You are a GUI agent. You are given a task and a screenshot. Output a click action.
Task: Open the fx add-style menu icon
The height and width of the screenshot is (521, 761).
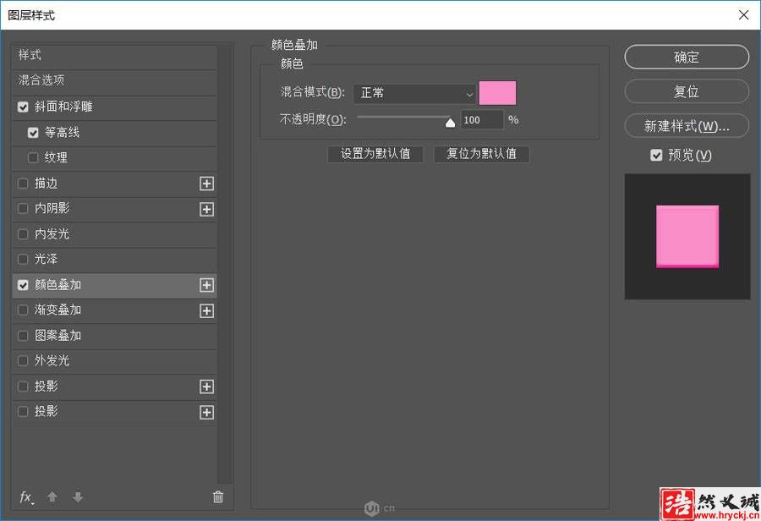(x=26, y=497)
